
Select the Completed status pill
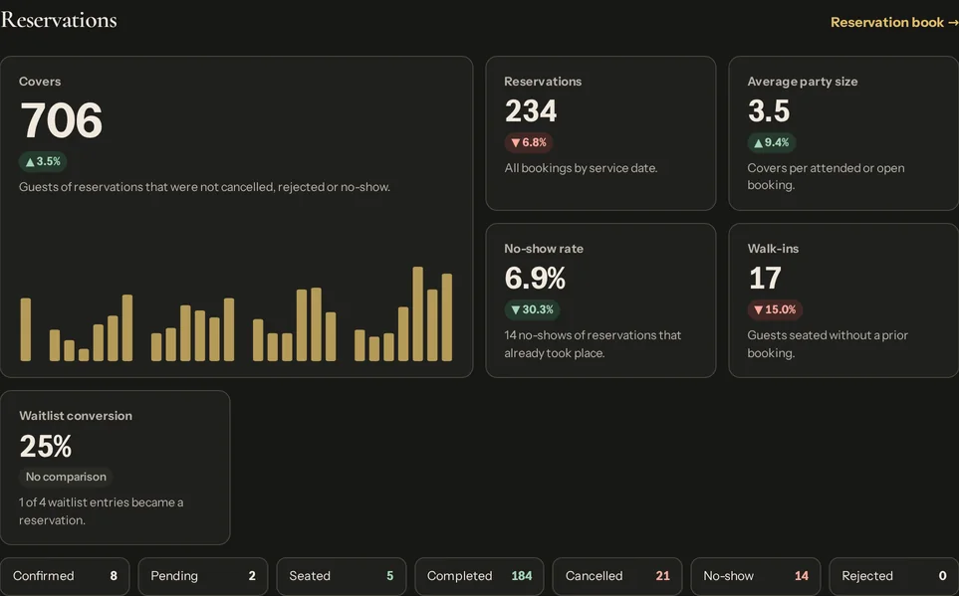[480, 576]
